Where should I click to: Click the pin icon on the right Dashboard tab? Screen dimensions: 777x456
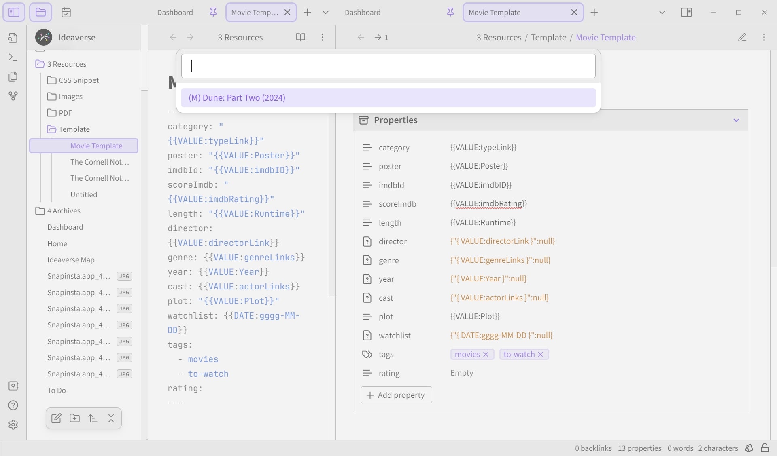450,12
